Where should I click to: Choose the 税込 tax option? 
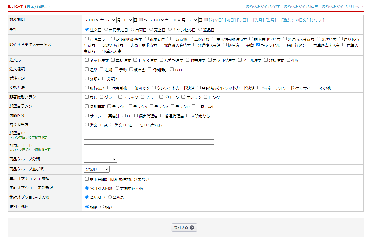pyautogui.click(x=102, y=207)
